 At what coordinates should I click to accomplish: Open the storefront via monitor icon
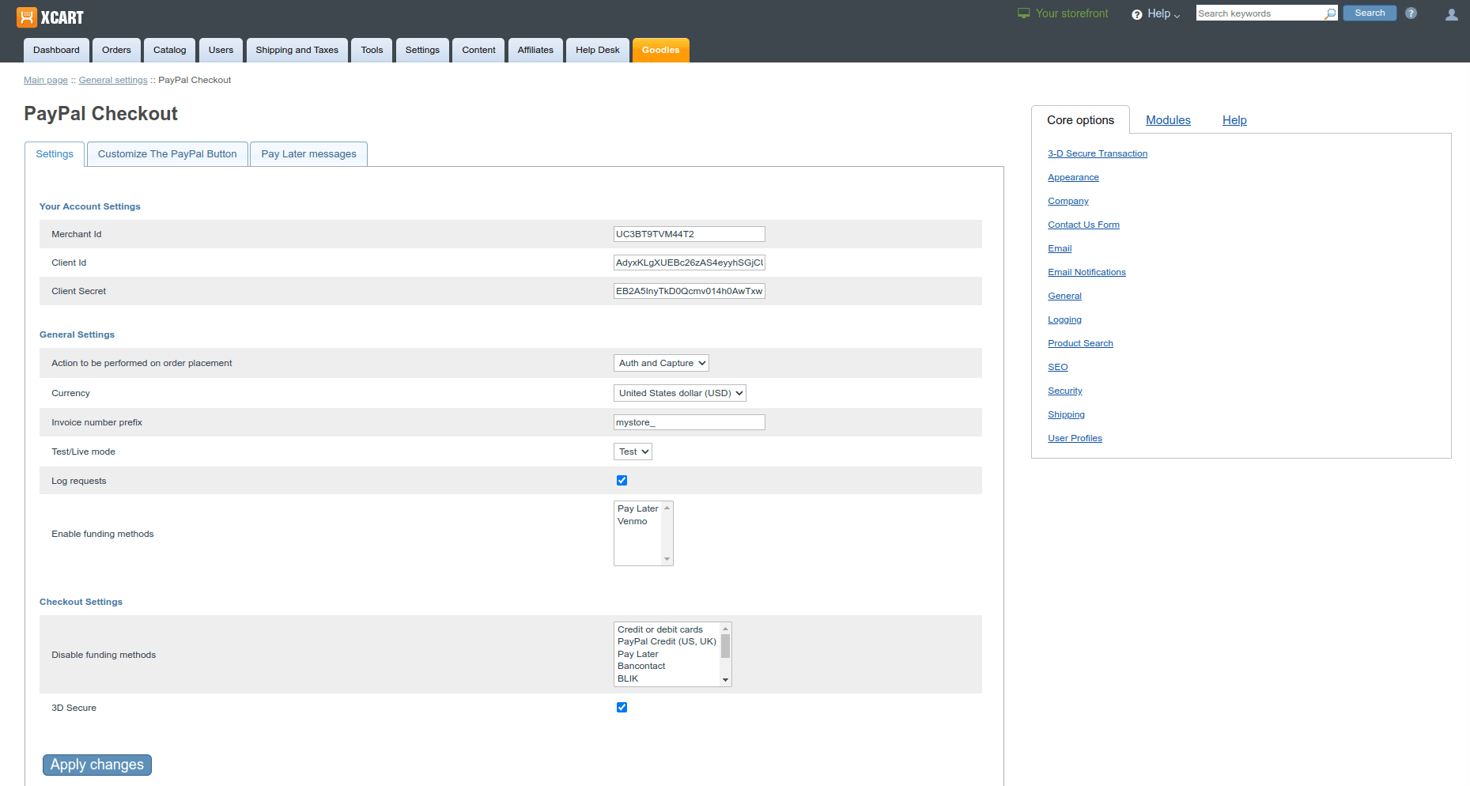[x=1023, y=13]
